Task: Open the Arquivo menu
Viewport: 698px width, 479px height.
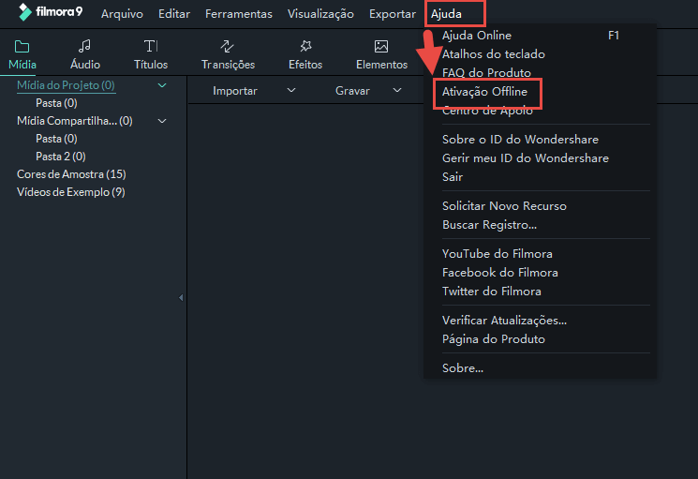Action: pyautogui.click(x=122, y=14)
